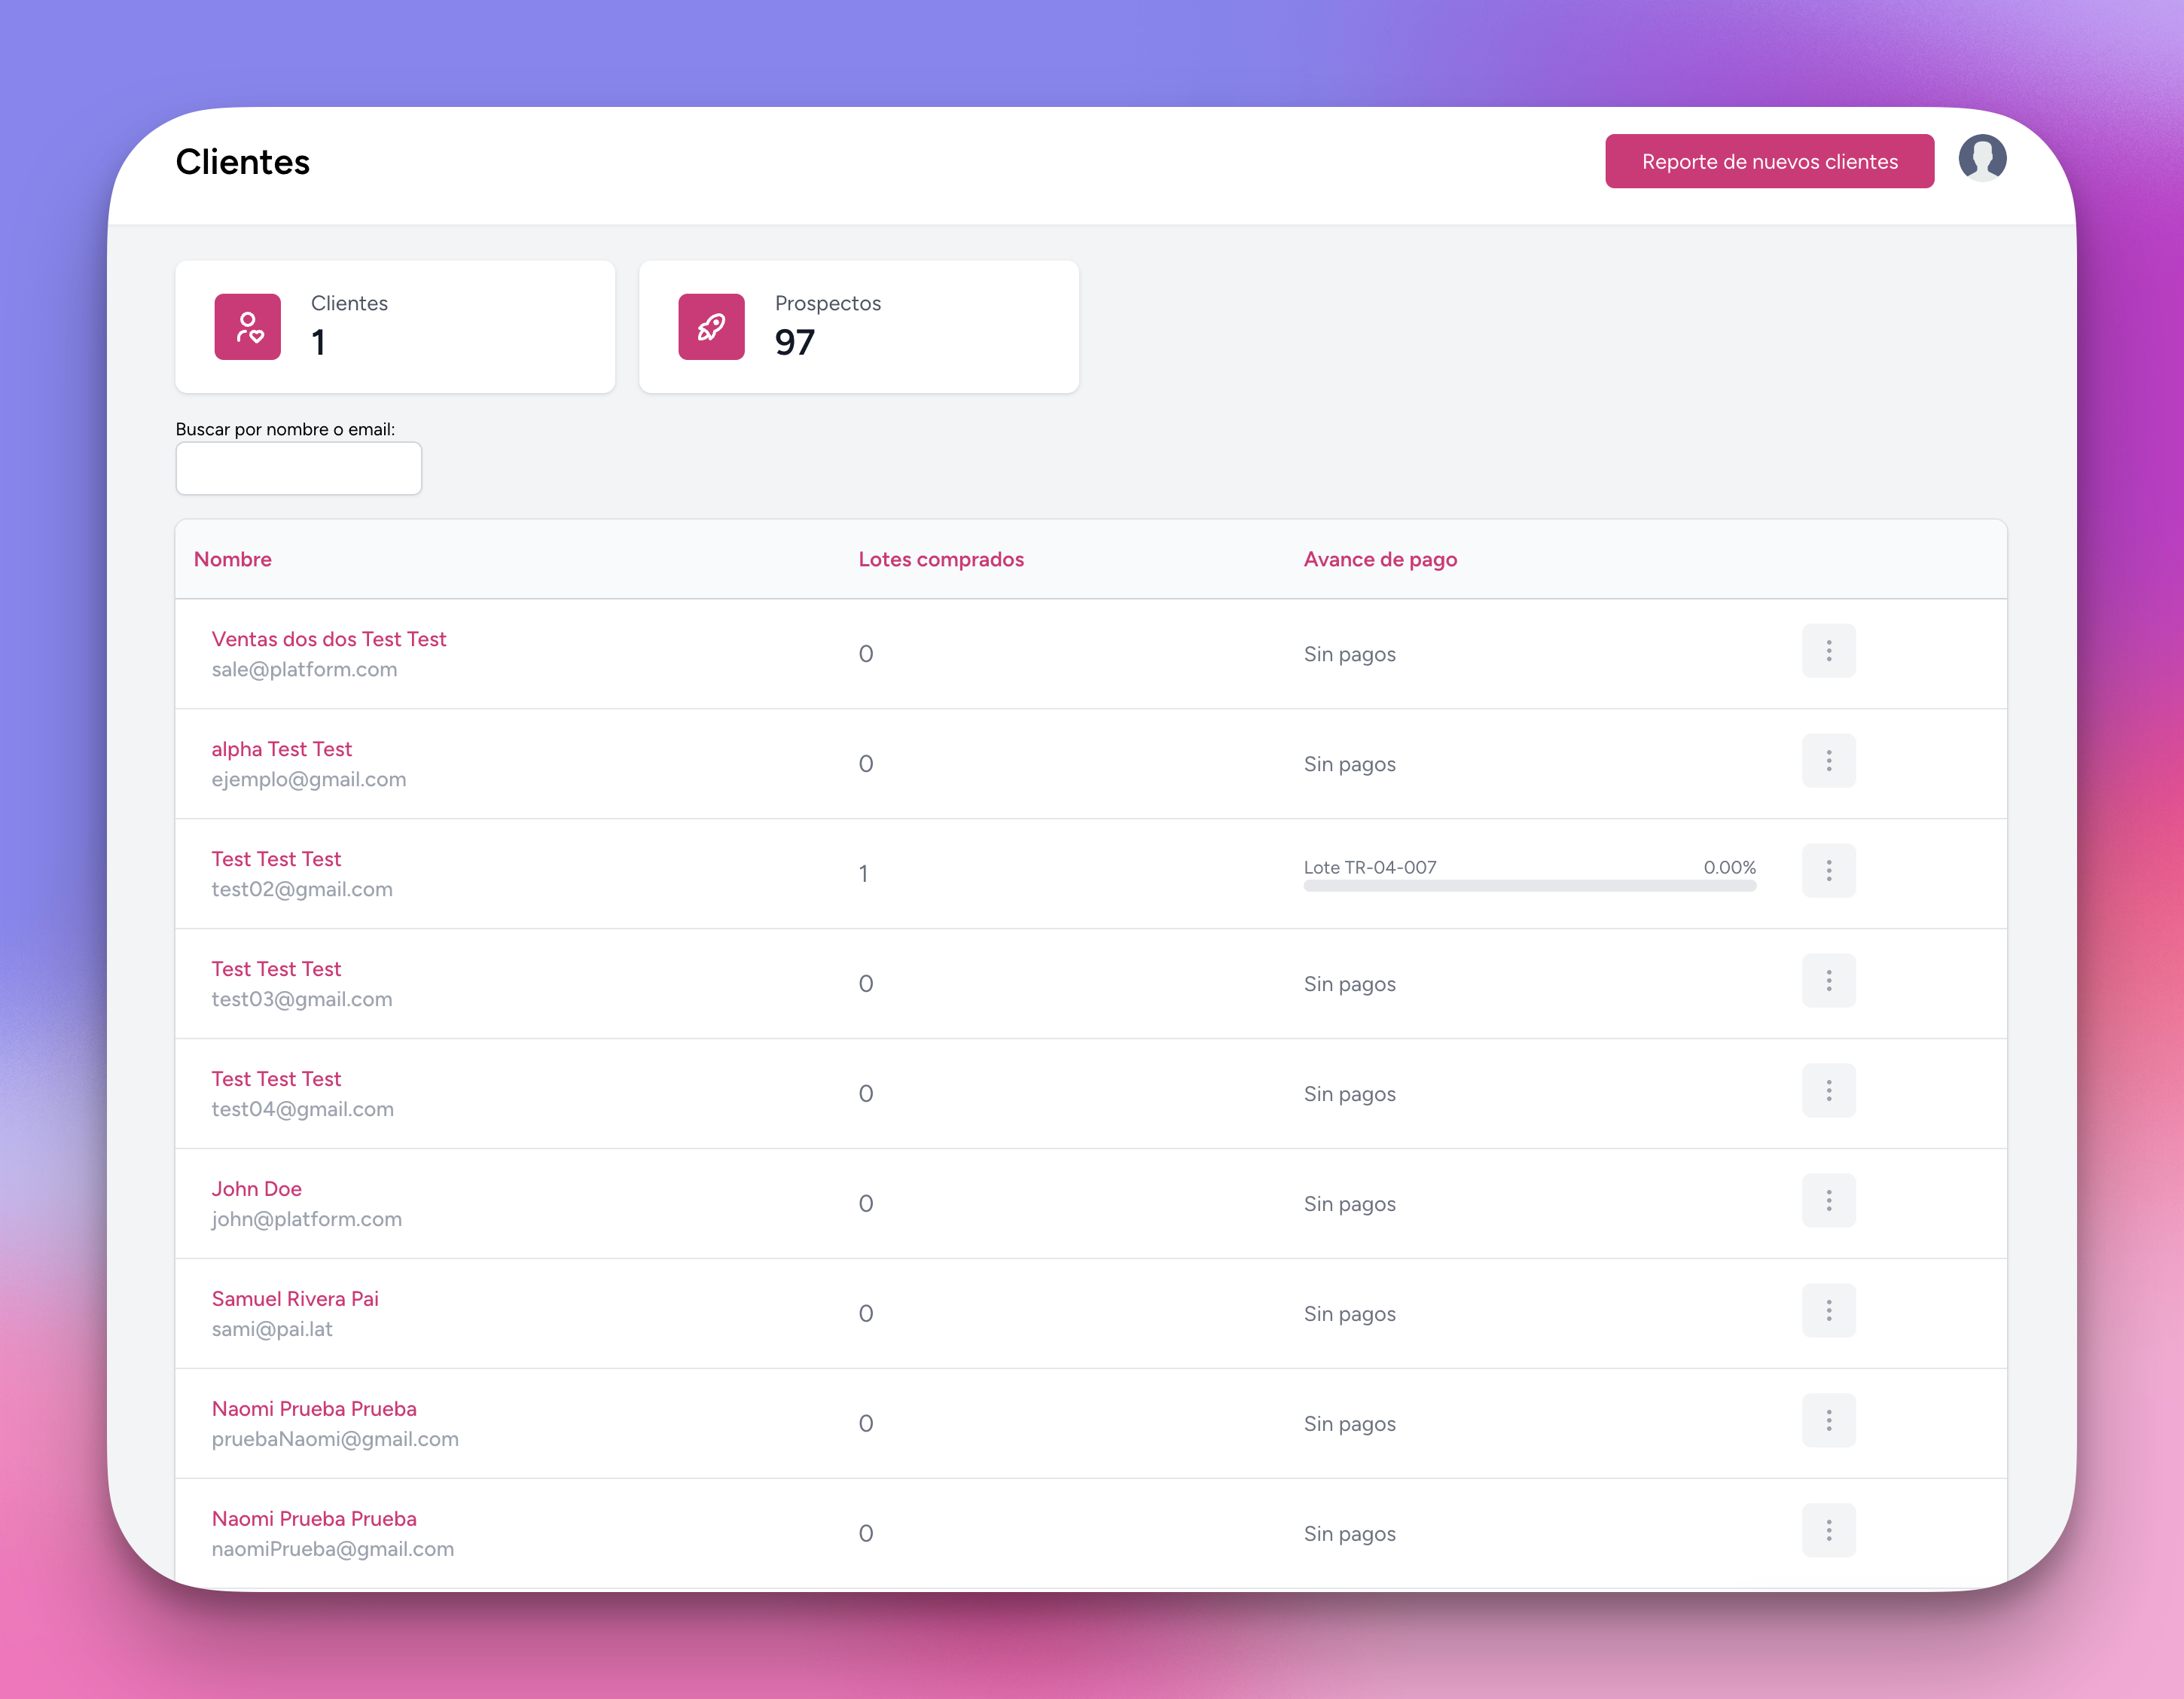Screen dimensions: 2184x1699
Task: Open three-dot menu for John Doe
Action: tap(1828, 1201)
